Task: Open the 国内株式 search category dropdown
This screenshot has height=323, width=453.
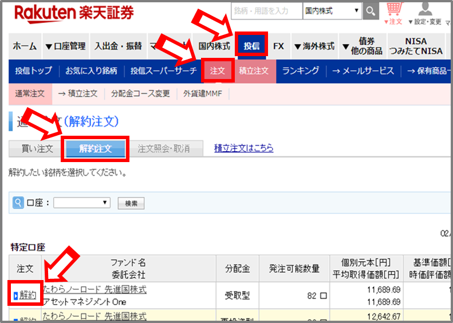Action: coord(332,11)
